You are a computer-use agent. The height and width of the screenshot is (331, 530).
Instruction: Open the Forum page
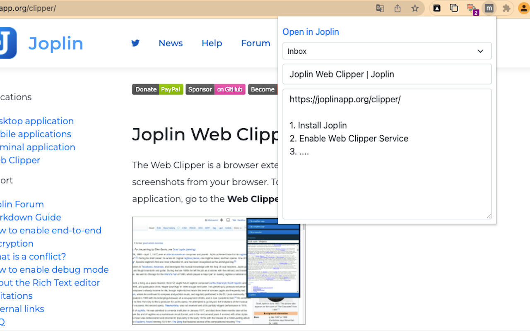[255, 43]
